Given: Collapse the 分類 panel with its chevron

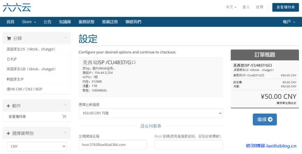Looking at the screenshot, I should [x=65, y=38].
